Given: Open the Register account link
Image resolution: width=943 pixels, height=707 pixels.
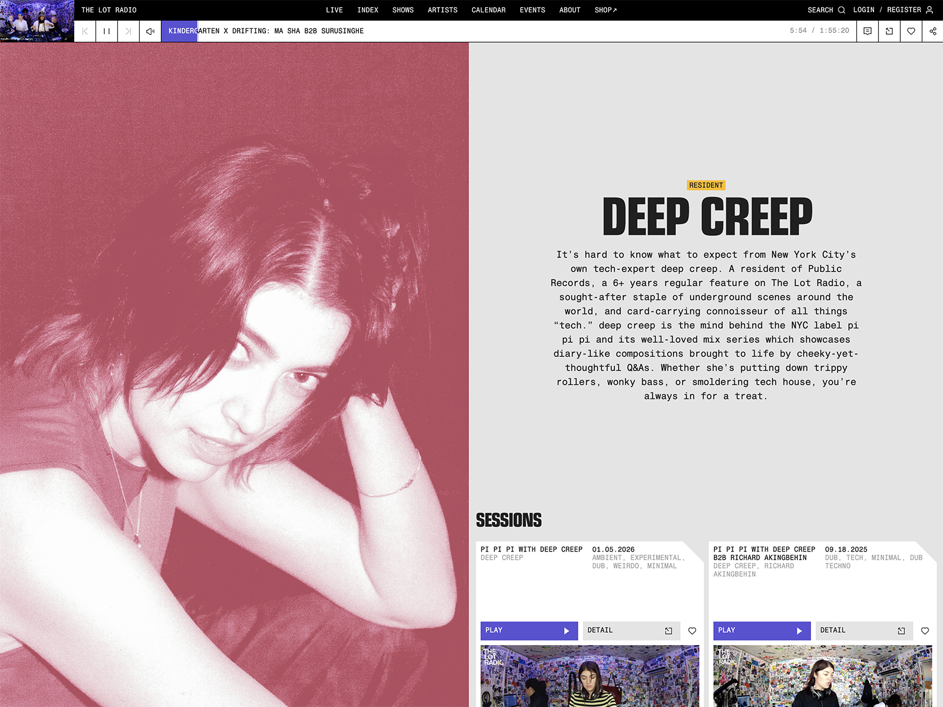Looking at the screenshot, I should (x=904, y=10).
